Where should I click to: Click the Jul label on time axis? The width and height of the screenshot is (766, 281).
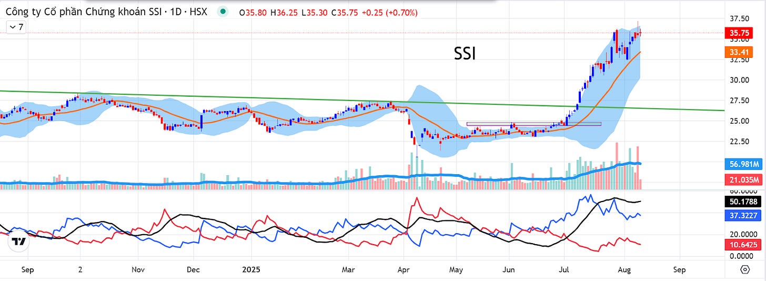[x=563, y=269]
